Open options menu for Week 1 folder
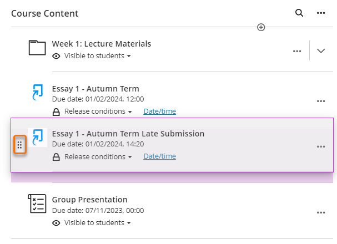The width and height of the screenshot is (337, 244). [297, 51]
